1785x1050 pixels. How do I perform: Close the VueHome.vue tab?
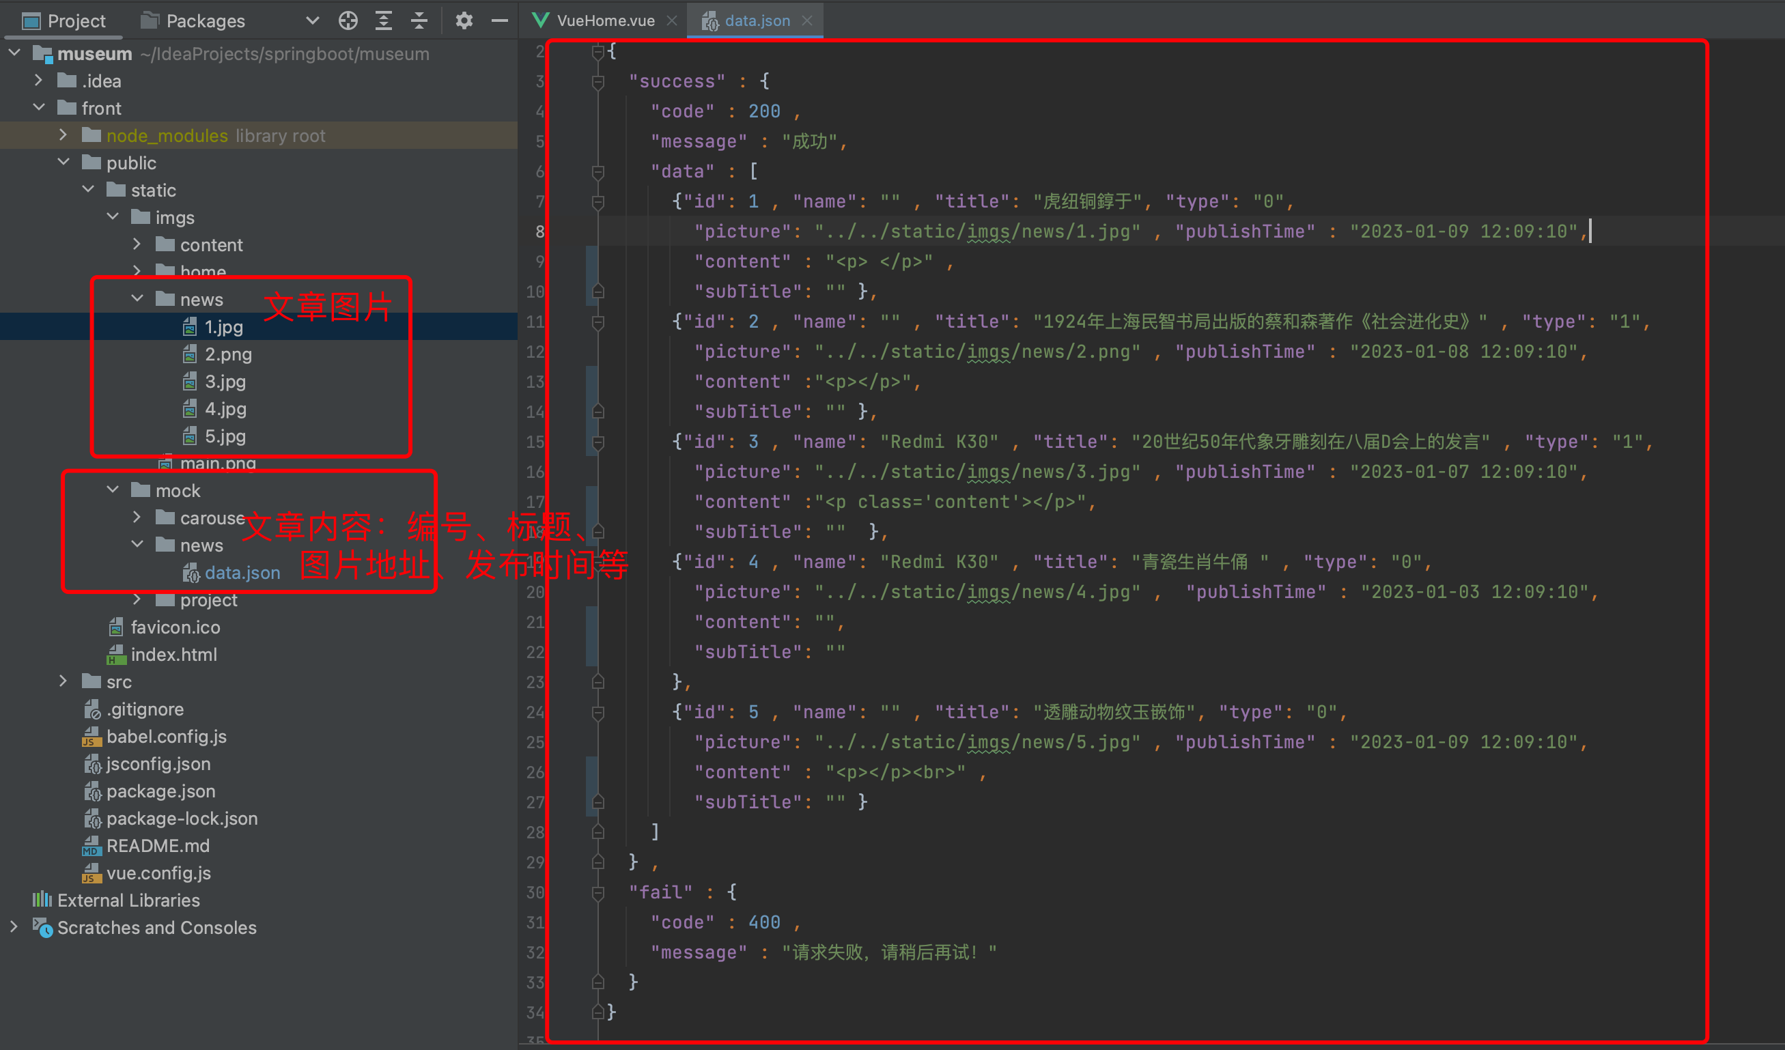tap(672, 20)
